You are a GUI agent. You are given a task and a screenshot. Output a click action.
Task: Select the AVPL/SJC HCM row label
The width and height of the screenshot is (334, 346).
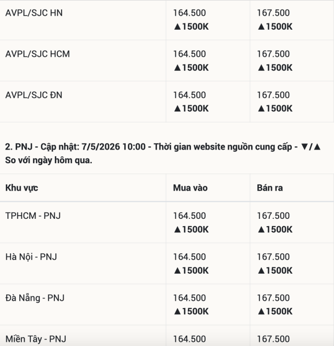tap(38, 54)
